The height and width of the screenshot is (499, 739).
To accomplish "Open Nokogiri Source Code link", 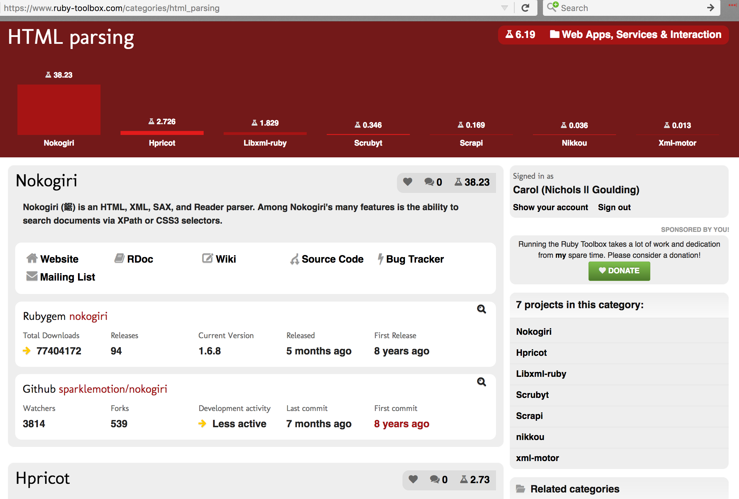I will (x=327, y=259).
